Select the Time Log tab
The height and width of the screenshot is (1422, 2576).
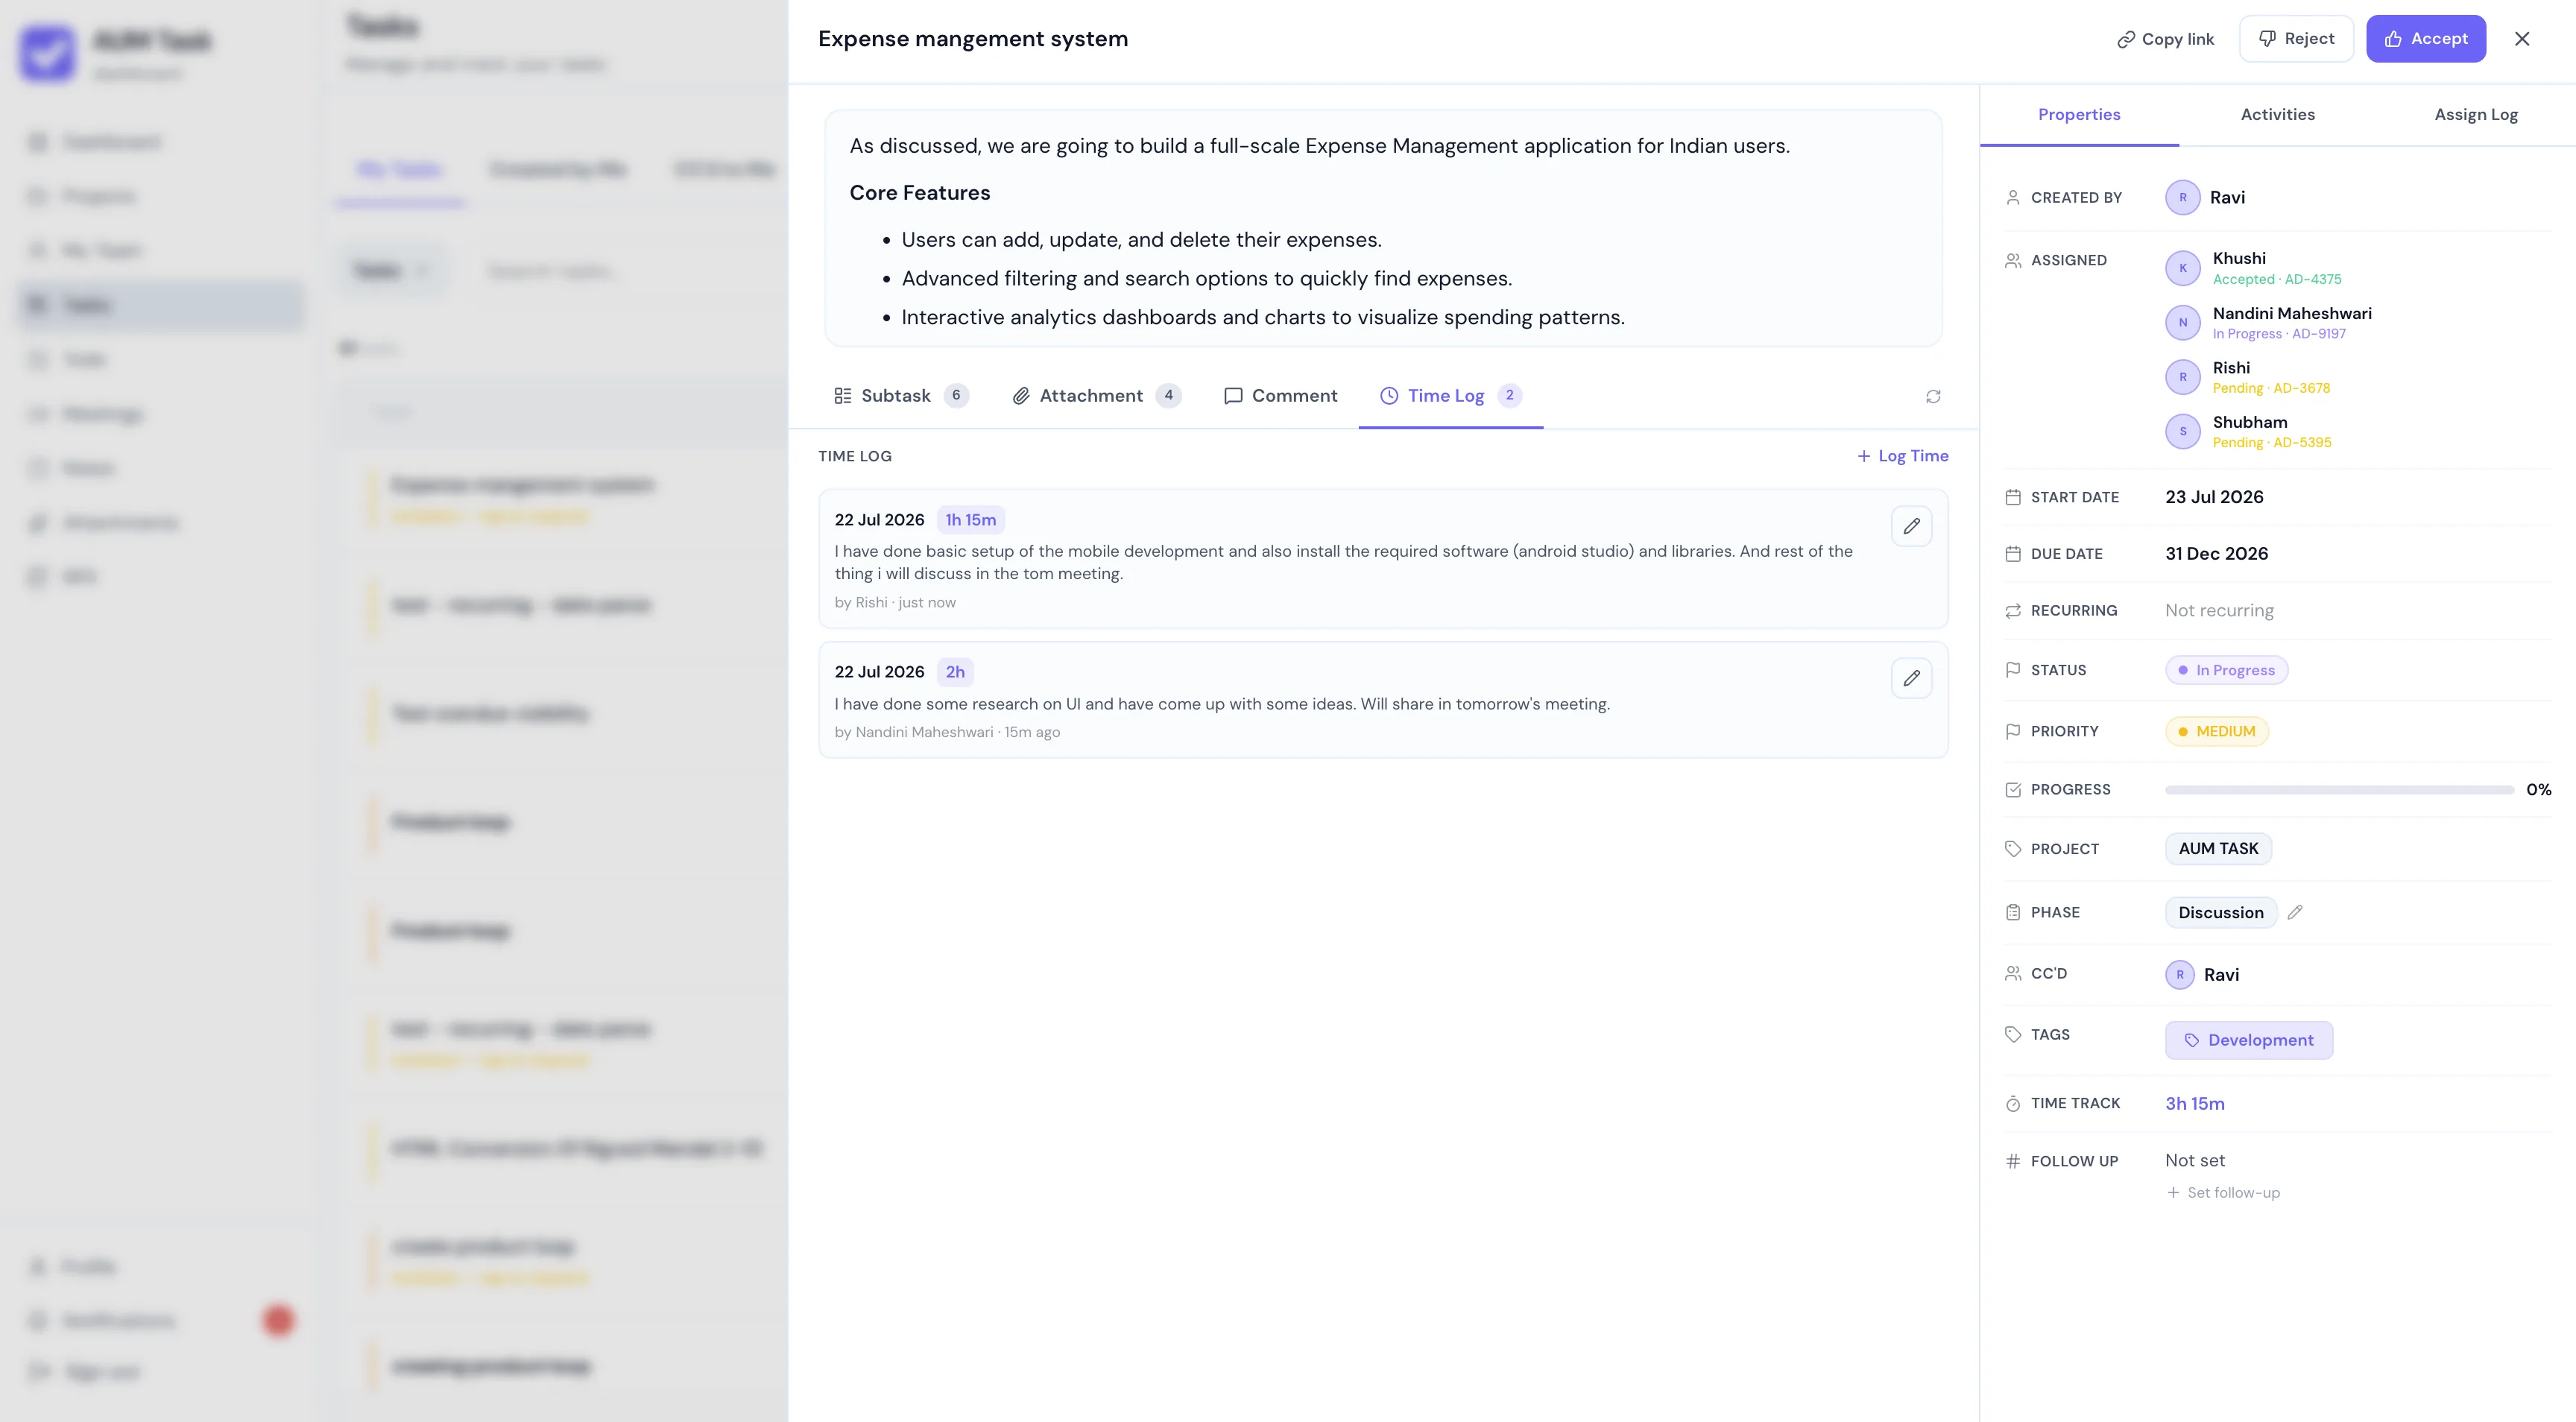[1450, 396]
